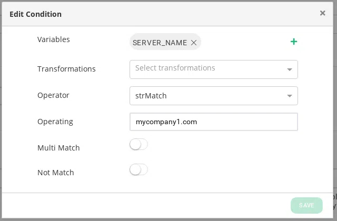Enable the Multi Match switch
The height and width of the screenshot is (221, 337).
(138, 144)
